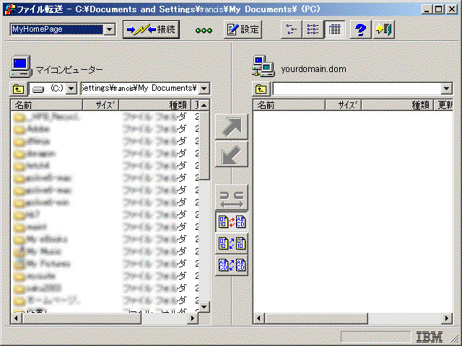Go up one folder in local pane
This screenshot has width=462, height=346.
click(18, 89)
